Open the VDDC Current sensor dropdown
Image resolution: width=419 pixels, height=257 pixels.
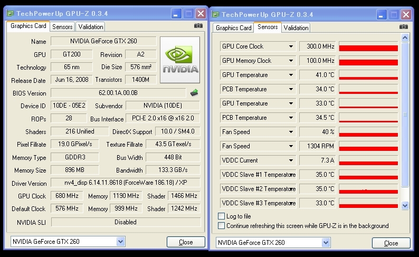tap(291, 160)
